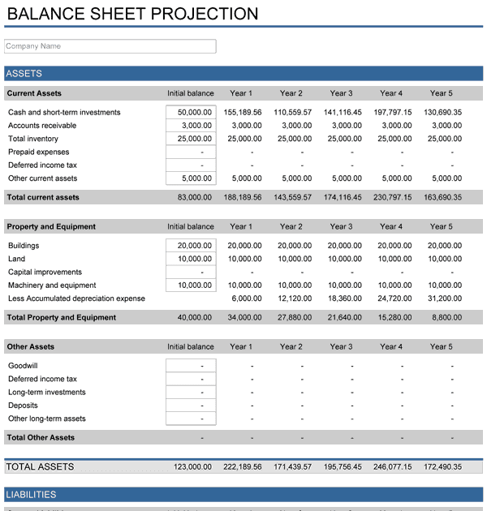487x511 pixels.
Task: Select Other long-term assets initial balance cell
Action: pos(191,419)
